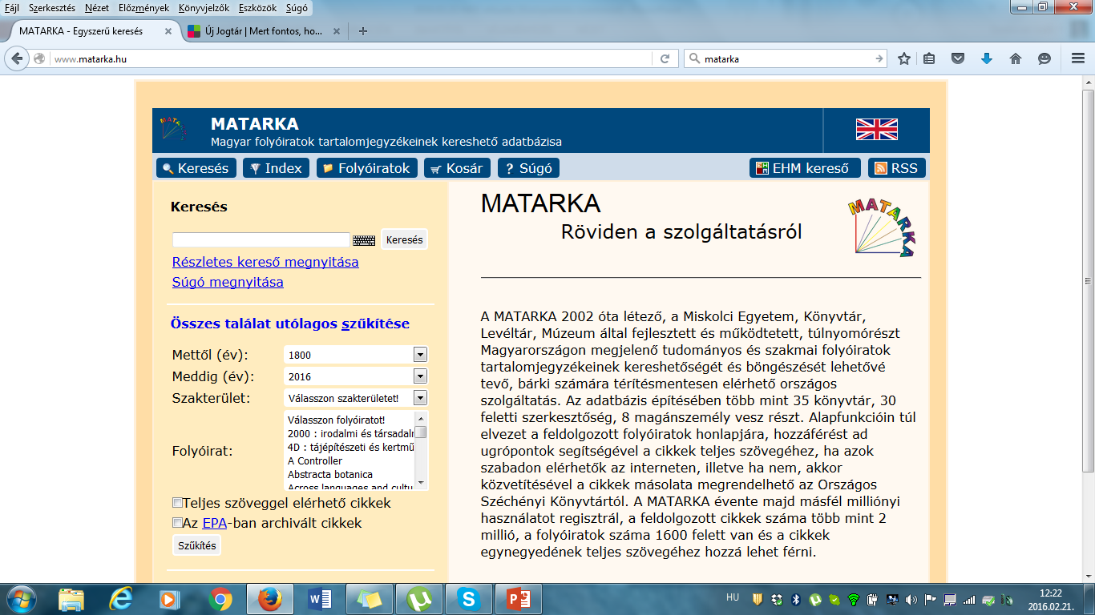Open the Nézet menu

(x=97, y=7)
